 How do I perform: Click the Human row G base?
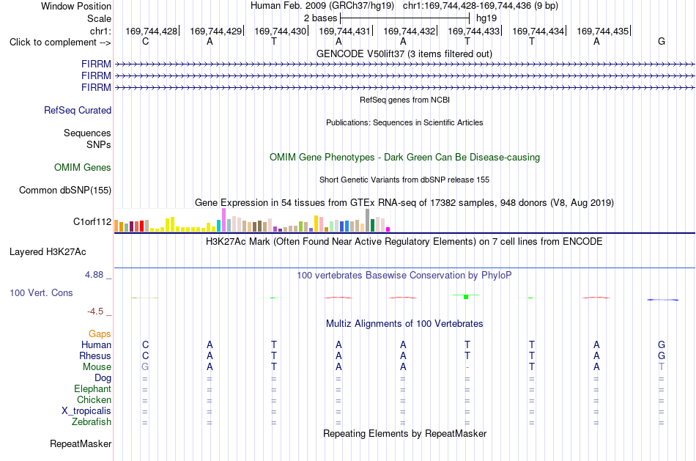[662, 345]
